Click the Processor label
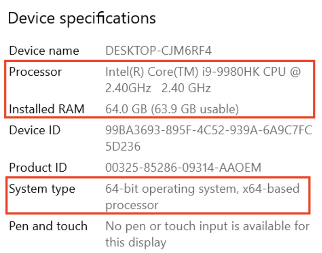This screenshot has width=322, height=253. (36, 71)
